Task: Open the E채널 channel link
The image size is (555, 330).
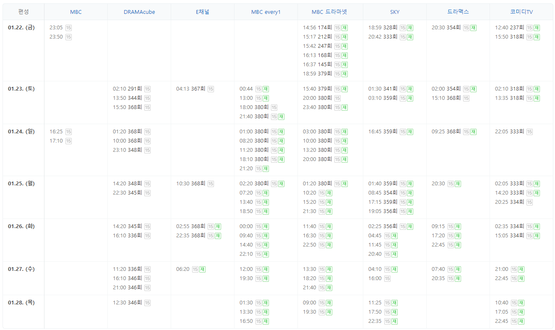Action: (x=203, y=12)
